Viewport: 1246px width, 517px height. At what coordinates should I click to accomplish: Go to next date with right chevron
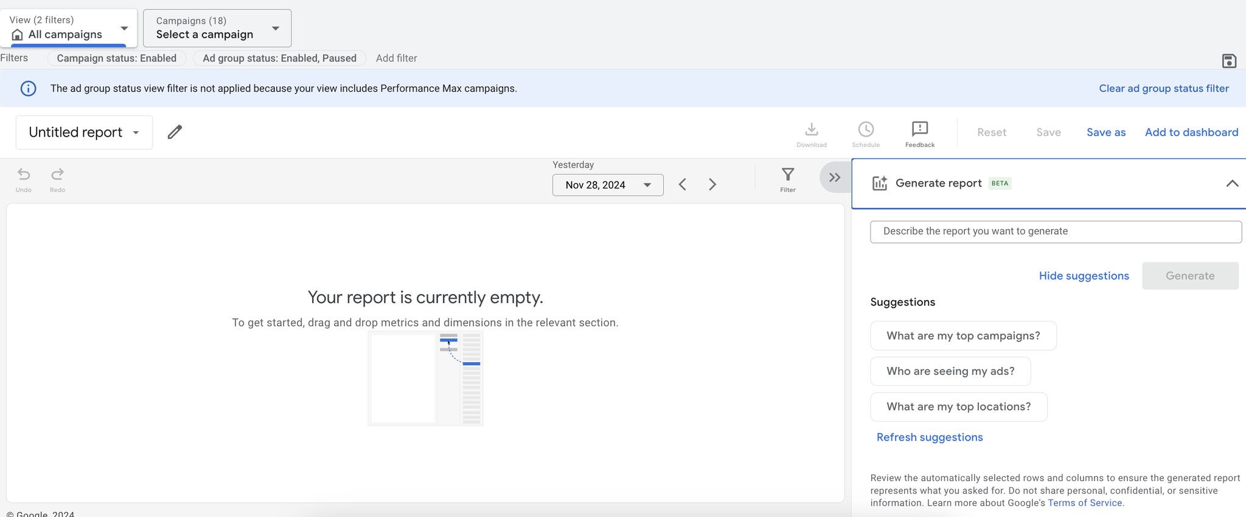coord(712,185)
